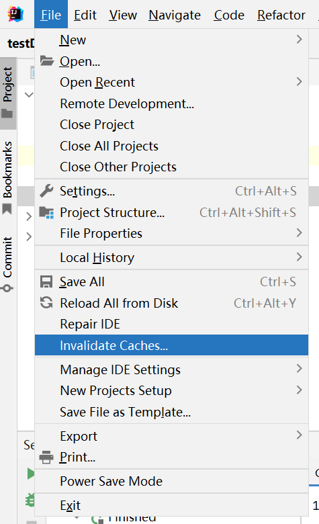This screenshot has width=319, height=524.
Task: Expand the Manage IDE Settings submenu
Action: 171,369
